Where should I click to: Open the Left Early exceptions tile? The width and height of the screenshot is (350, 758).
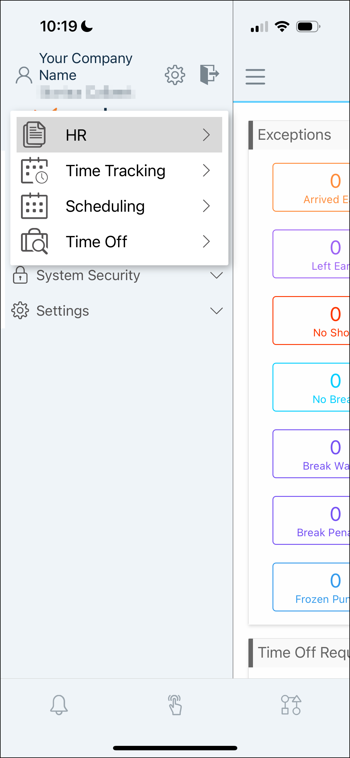pos(311,254)
